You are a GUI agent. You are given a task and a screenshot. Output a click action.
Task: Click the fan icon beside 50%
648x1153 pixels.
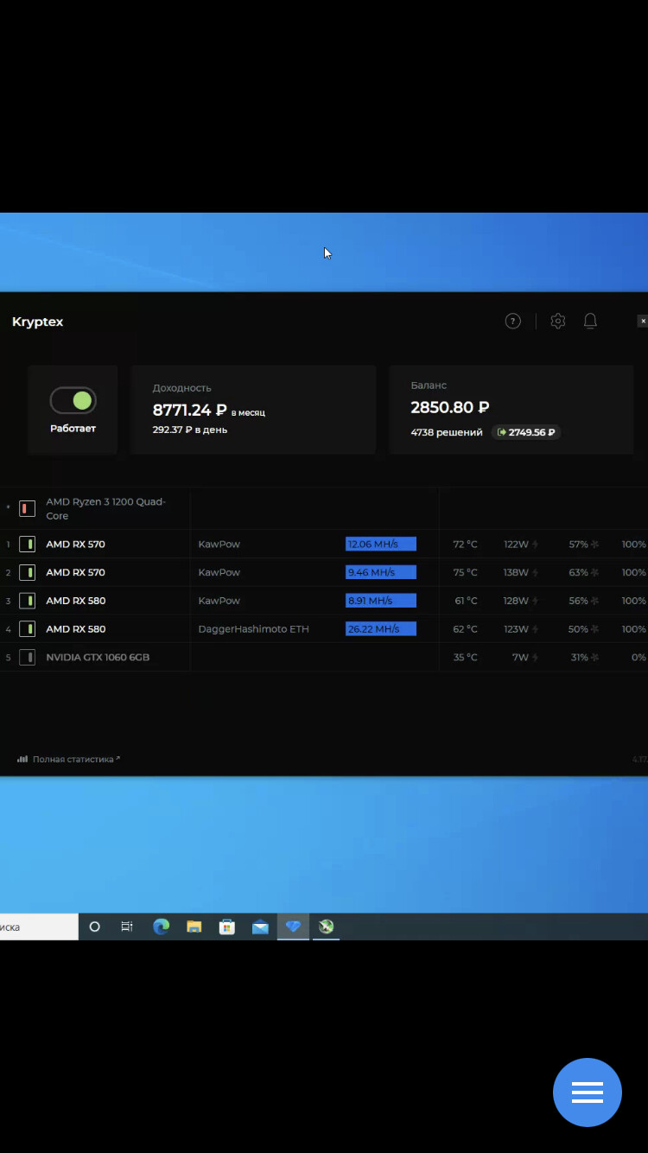[595, 629]
